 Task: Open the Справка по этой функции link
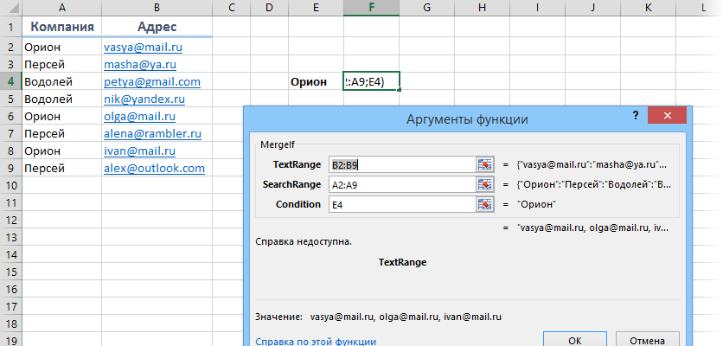tap(316, 341)
